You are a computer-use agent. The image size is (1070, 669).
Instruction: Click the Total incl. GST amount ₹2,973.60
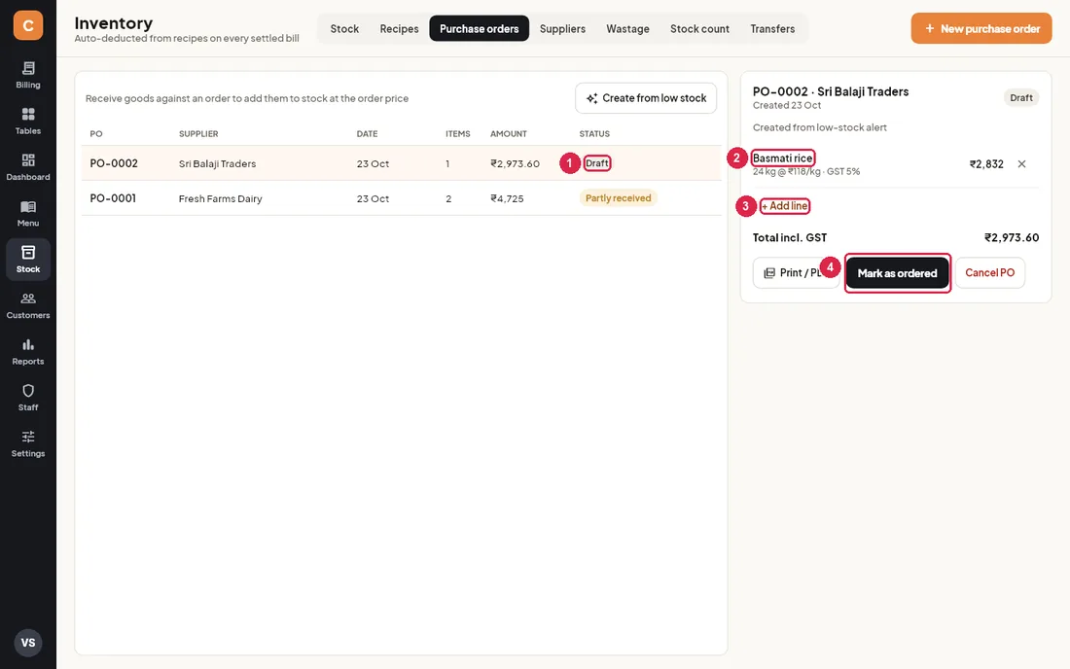coord(1012,237)
